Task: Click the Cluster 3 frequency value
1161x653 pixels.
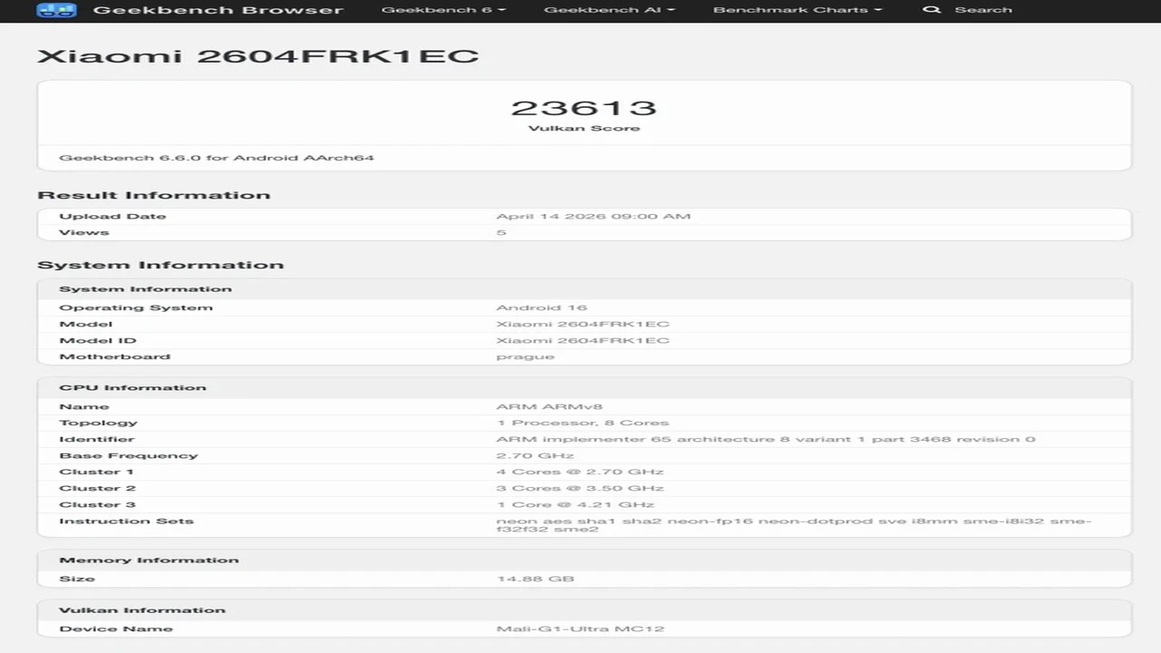Action: tap(575, 504)
